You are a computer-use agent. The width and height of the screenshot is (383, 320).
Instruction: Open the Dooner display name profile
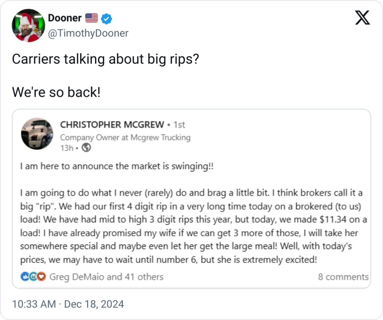tap(65, 18)
